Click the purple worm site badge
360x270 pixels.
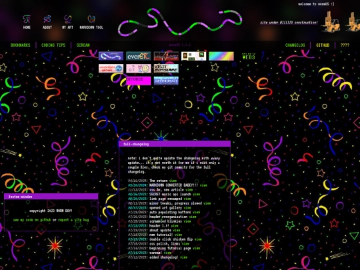click(x=111, y=56)
